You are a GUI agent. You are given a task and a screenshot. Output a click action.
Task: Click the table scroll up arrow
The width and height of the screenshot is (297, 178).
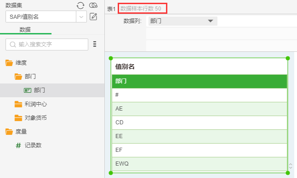(291, 164)
